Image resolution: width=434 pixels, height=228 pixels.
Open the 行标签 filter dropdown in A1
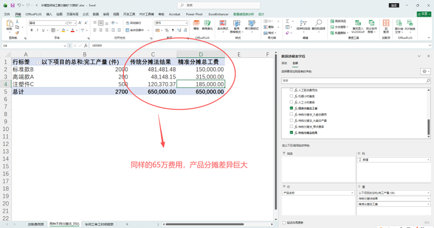tap(38, 63)
